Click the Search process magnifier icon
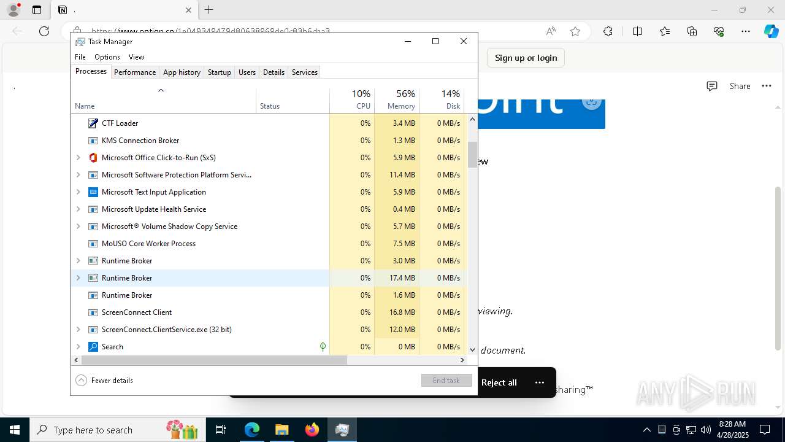Image resolution: width=785 pixels, height=442 pixels. tap(93, 347)
